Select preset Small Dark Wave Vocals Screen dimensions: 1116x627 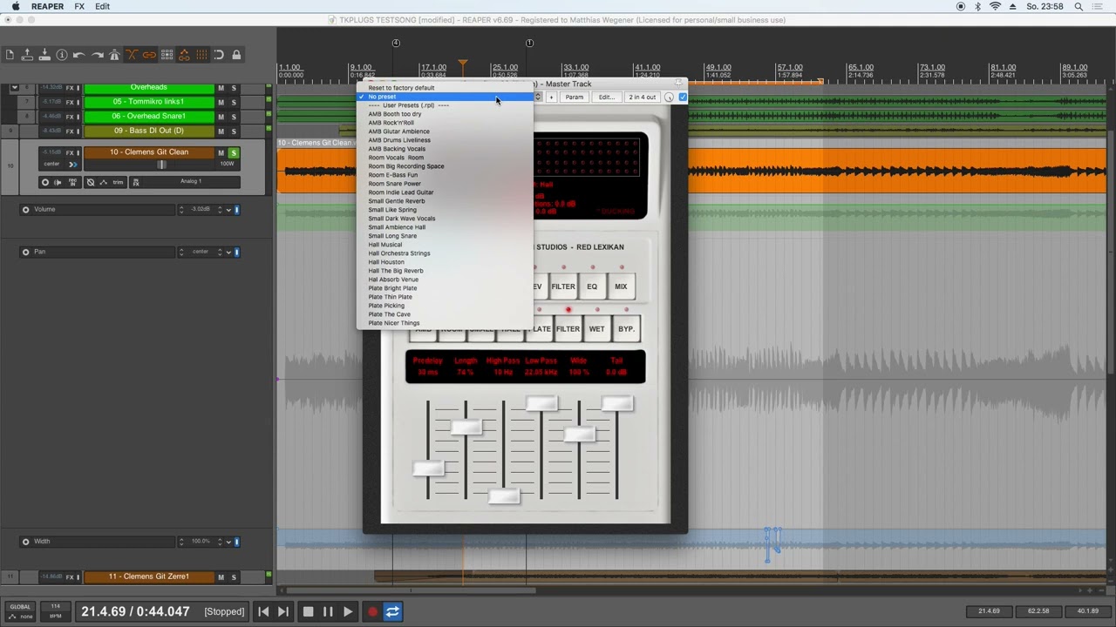tap(401, 219)
